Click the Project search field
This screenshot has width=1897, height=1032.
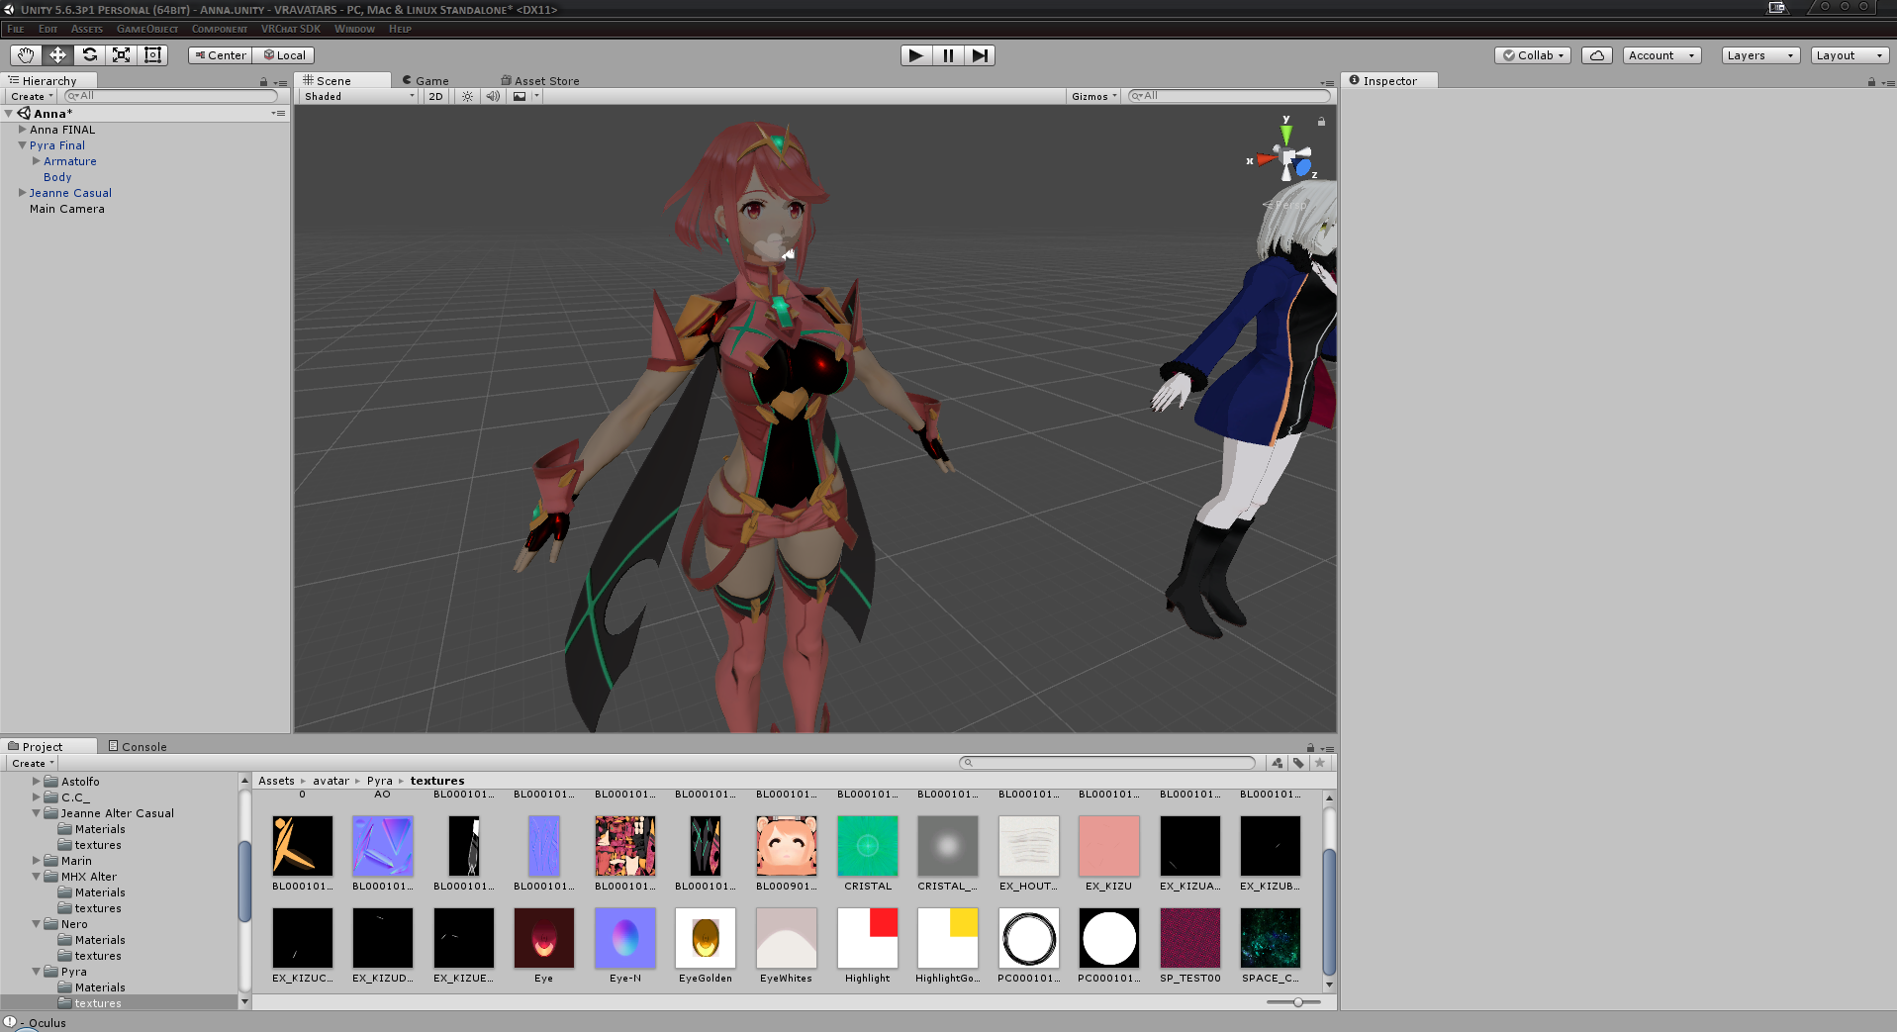[1107, 763]
